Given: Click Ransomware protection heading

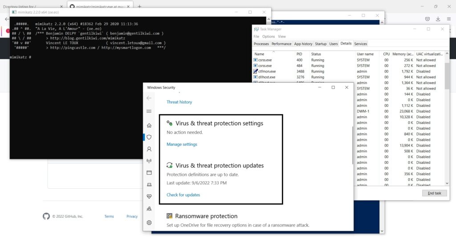Looking at the screenshot, I should coord(206,216).
